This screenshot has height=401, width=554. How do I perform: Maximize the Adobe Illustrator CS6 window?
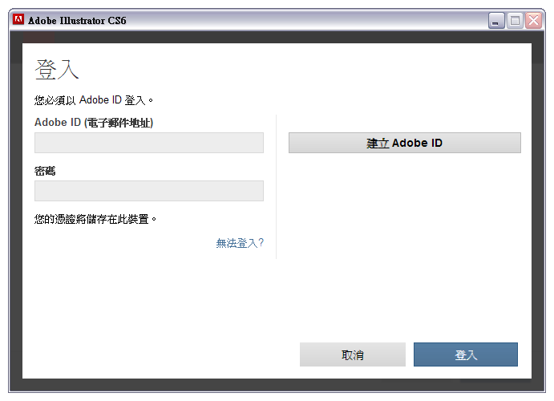click(515, 21)
